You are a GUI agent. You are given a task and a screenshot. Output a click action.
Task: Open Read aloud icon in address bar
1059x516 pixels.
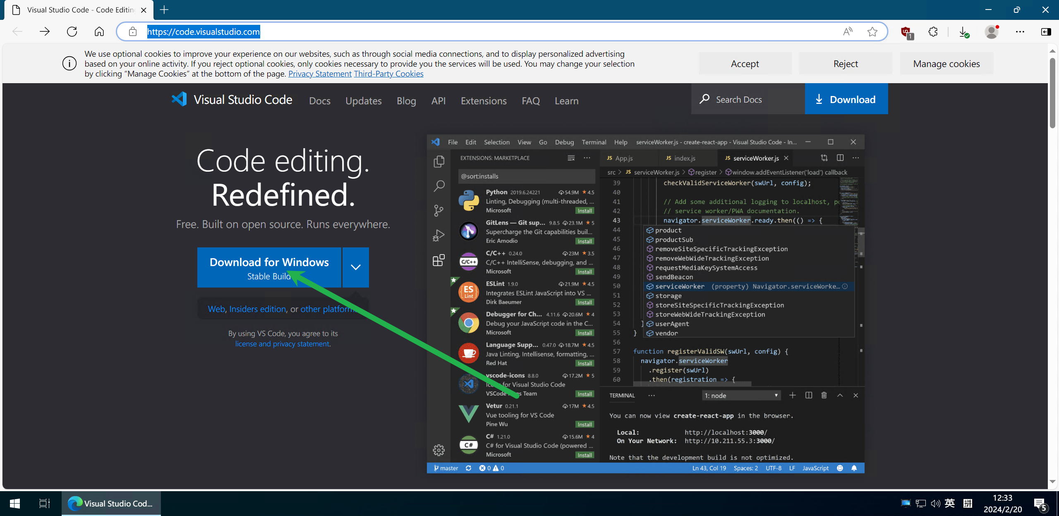(848, 31)
